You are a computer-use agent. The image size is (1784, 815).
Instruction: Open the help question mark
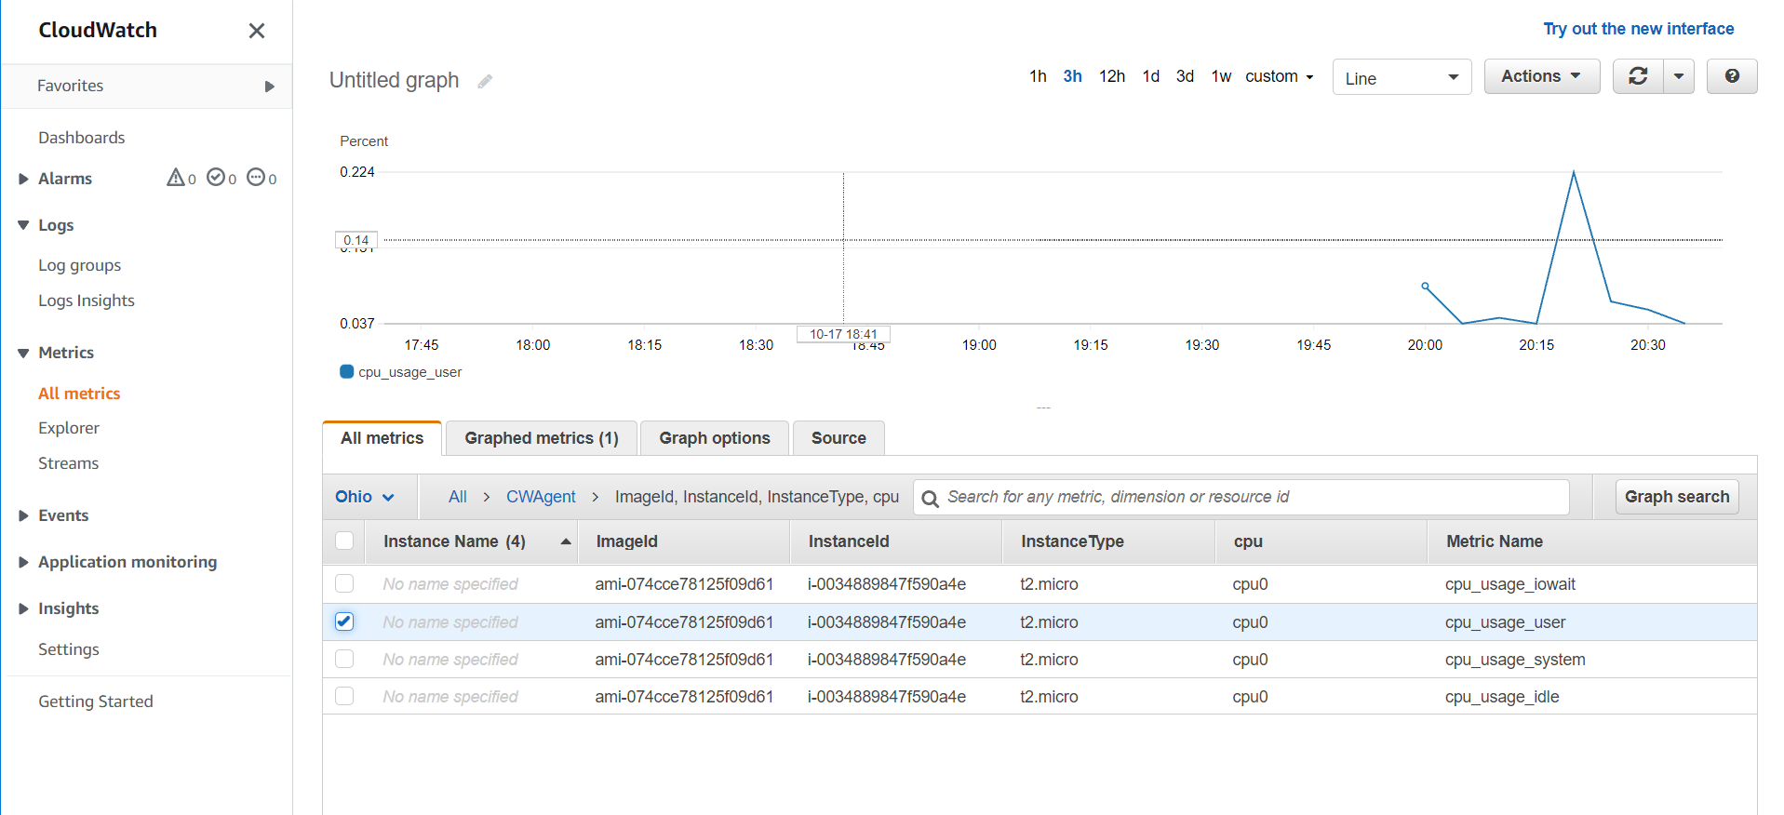[x=1732, y=76]
